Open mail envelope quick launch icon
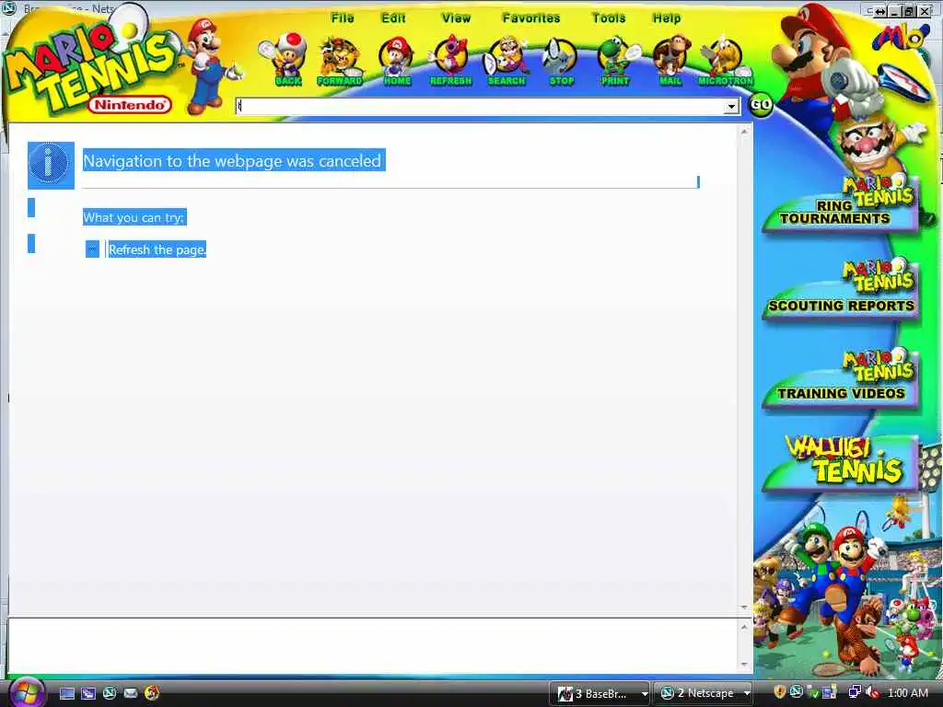Image resolution: width=943 pixels, height=707 pixels. tap(131, 693)
